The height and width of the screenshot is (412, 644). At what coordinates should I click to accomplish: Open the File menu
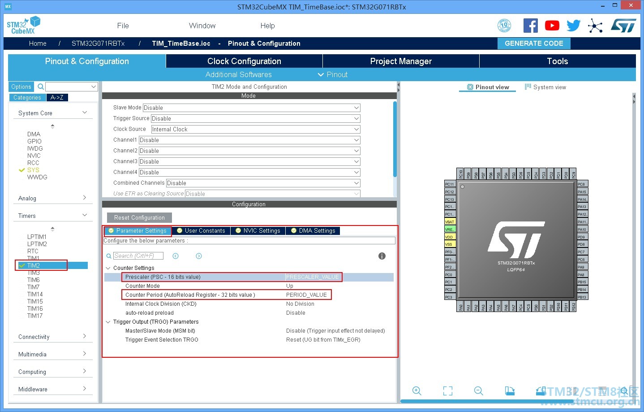click(123, 26)
